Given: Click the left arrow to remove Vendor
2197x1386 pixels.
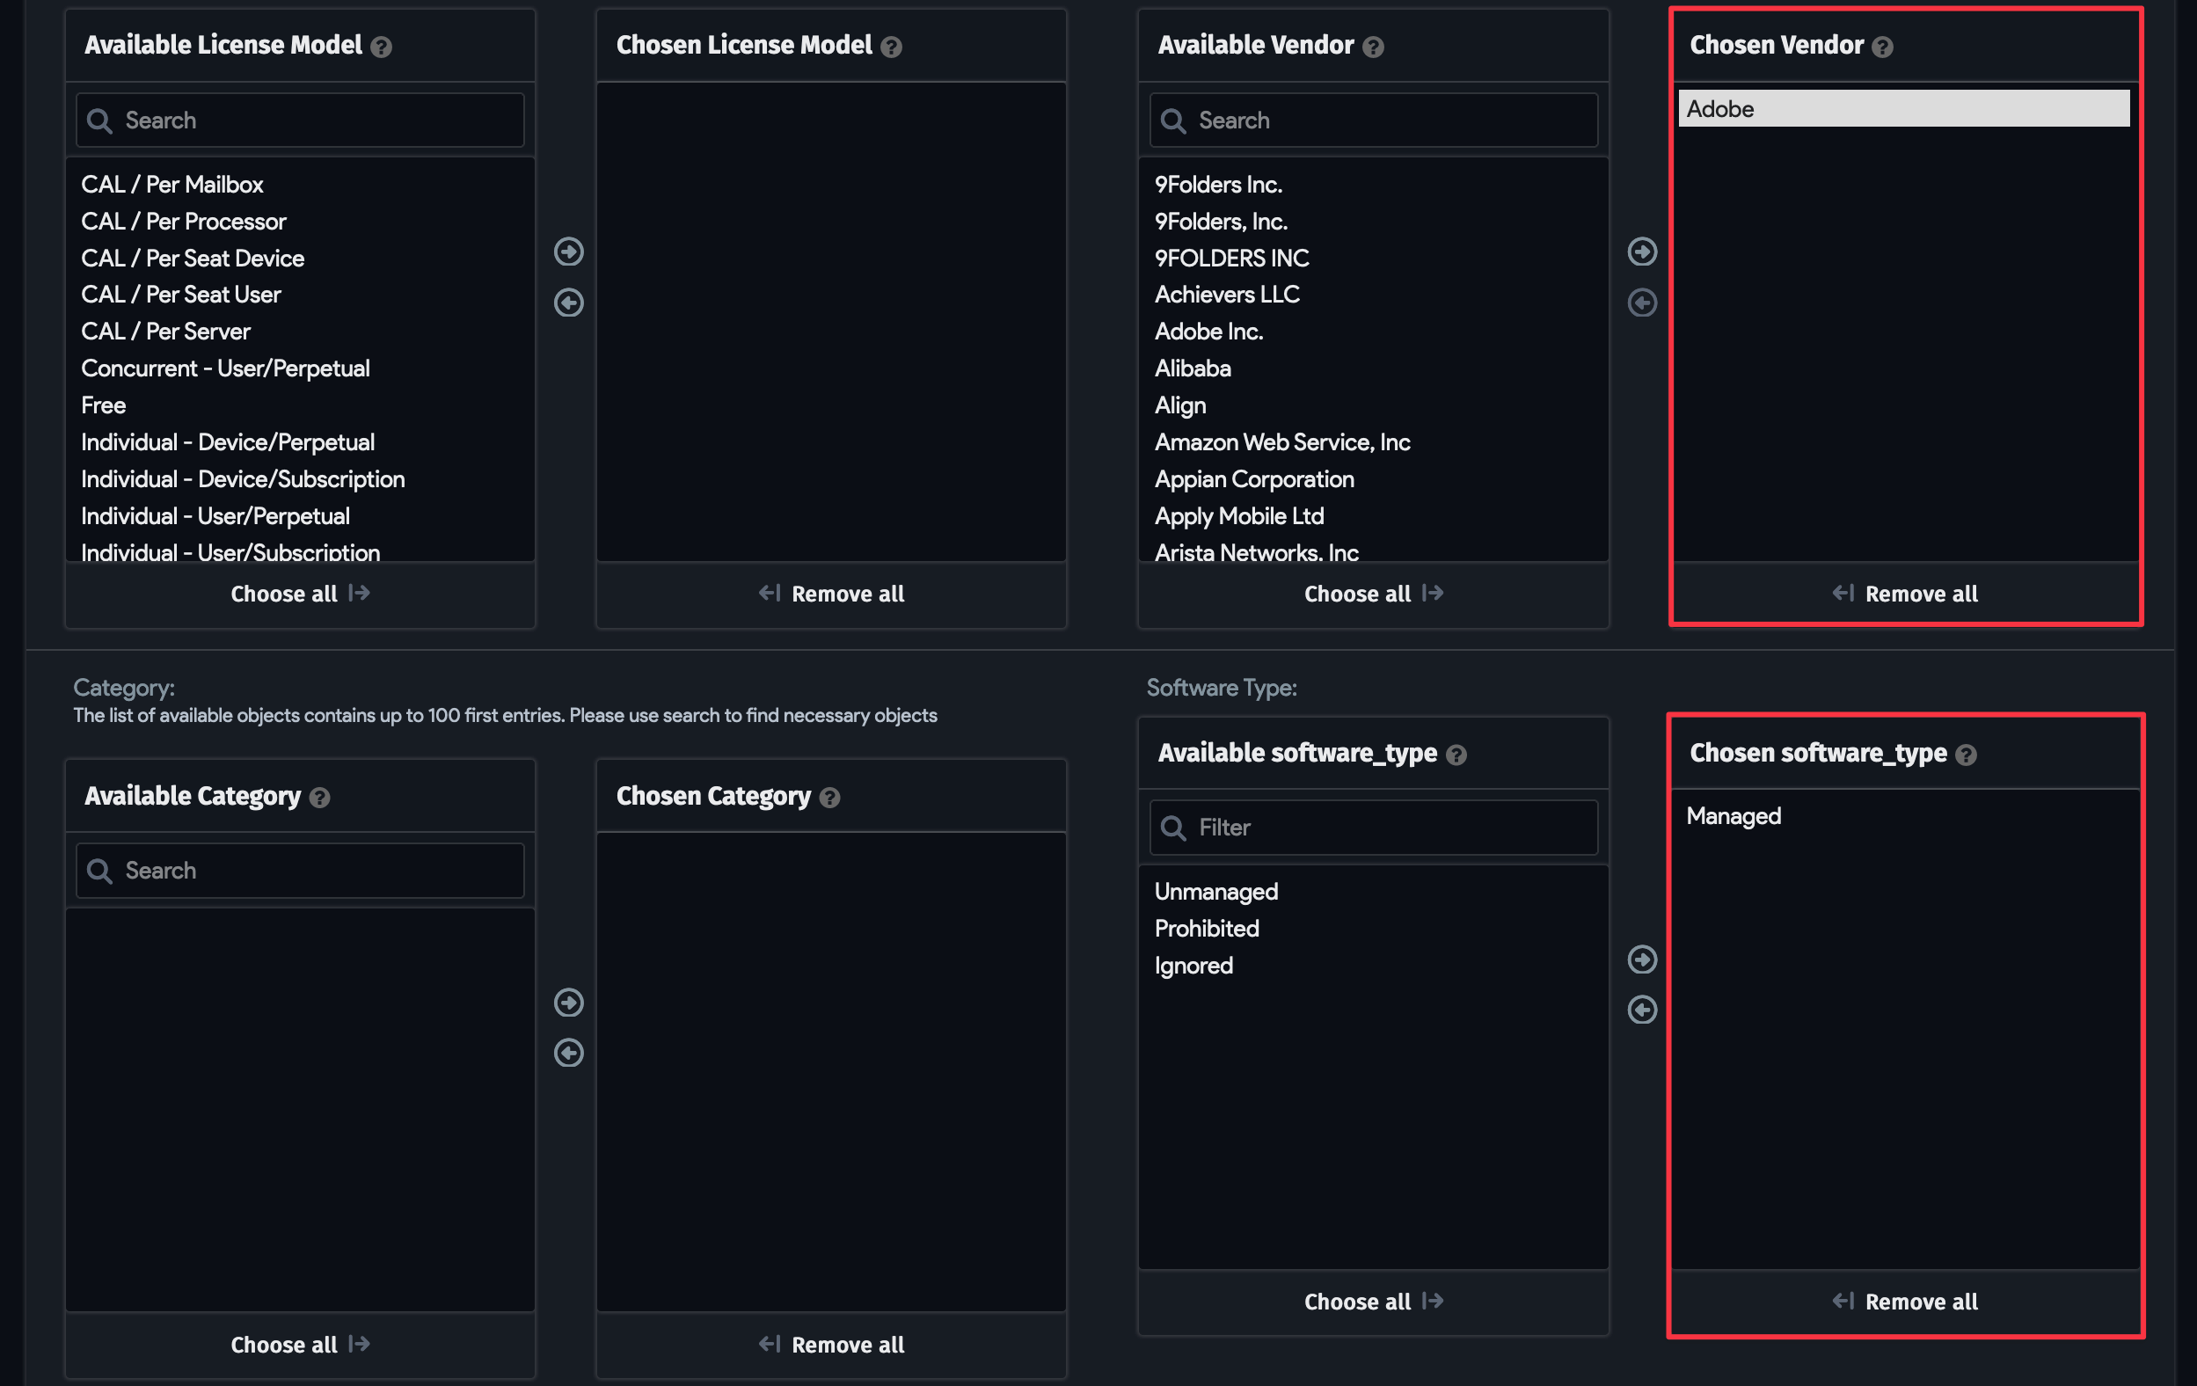Looking at the screenshot, I should tap(1642, 302).
